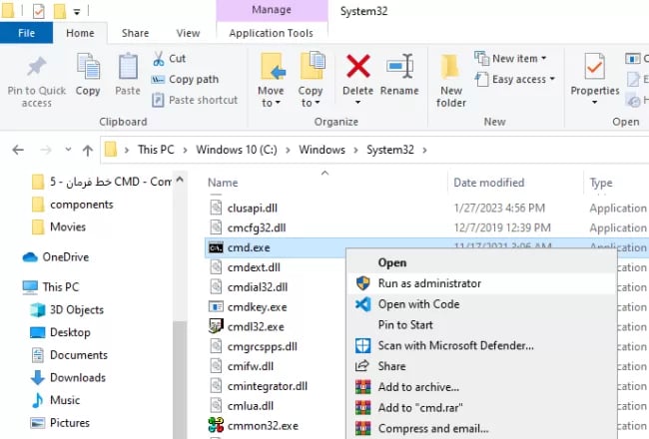
Task: Click the Rename icon
Action: click(399, 66)
